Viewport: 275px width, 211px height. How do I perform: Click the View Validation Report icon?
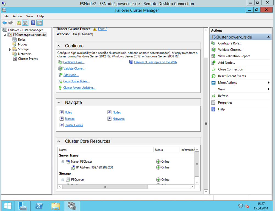(x=213, y=56)
